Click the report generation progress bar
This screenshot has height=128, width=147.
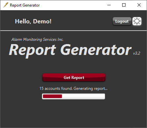pyautogui.click(x=73, y=96)
